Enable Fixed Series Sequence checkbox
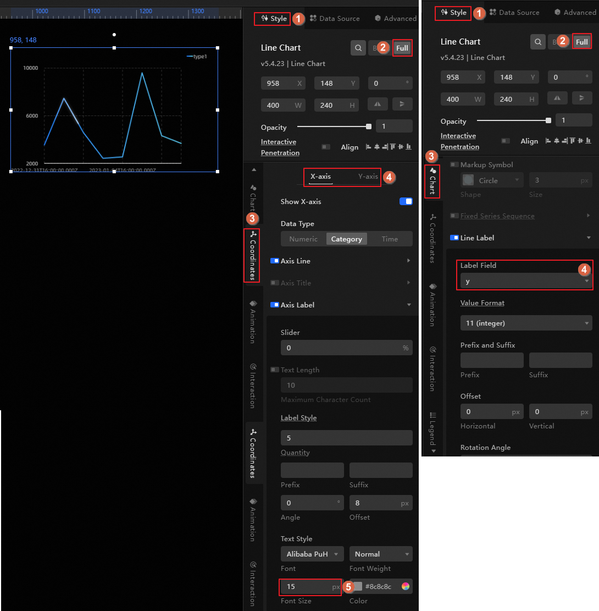The height and width of the screenshot is (611, 599). 454,216
